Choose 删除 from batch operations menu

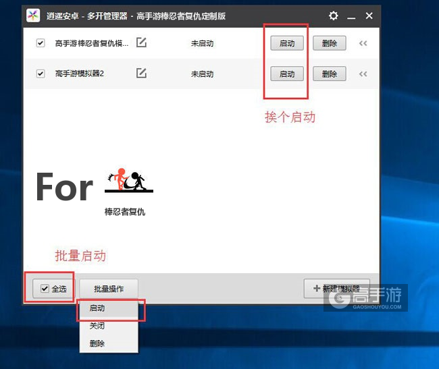(x=109, y=343)
